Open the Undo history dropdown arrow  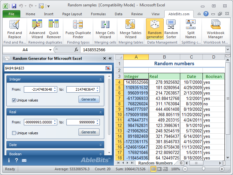pos(25,6)
